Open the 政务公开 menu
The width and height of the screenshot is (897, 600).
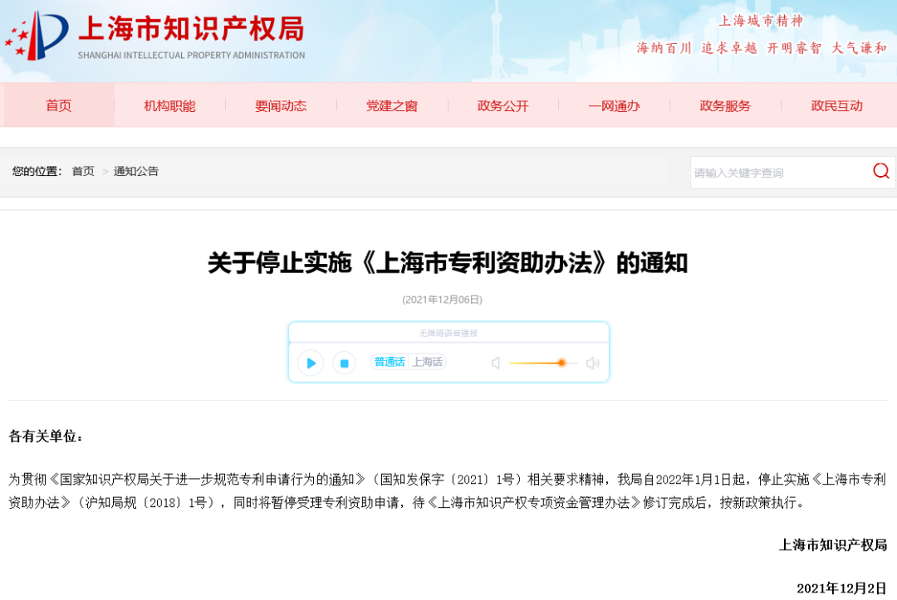coord(502,105)
